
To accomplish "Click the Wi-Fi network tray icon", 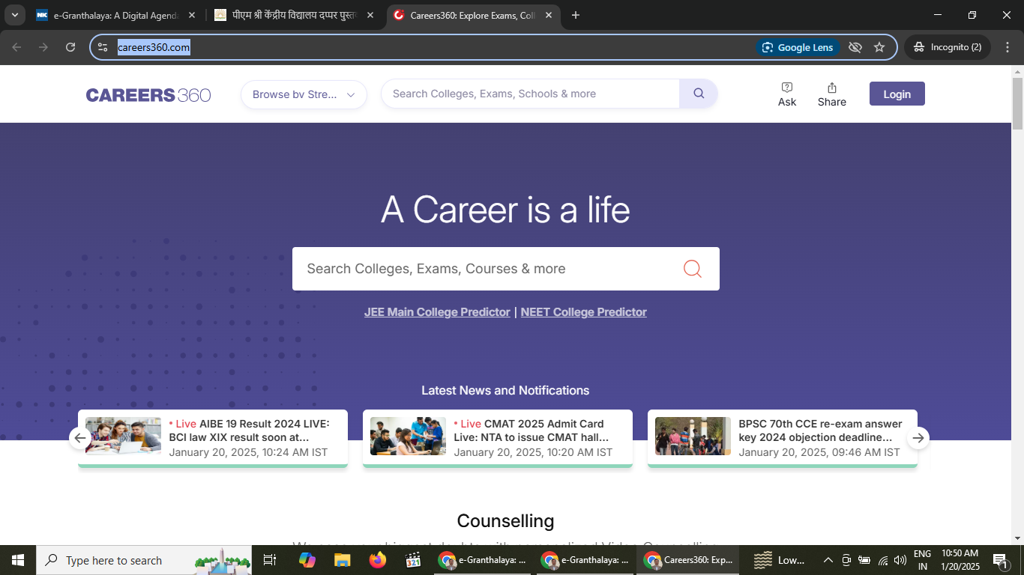I will (882, 560).
